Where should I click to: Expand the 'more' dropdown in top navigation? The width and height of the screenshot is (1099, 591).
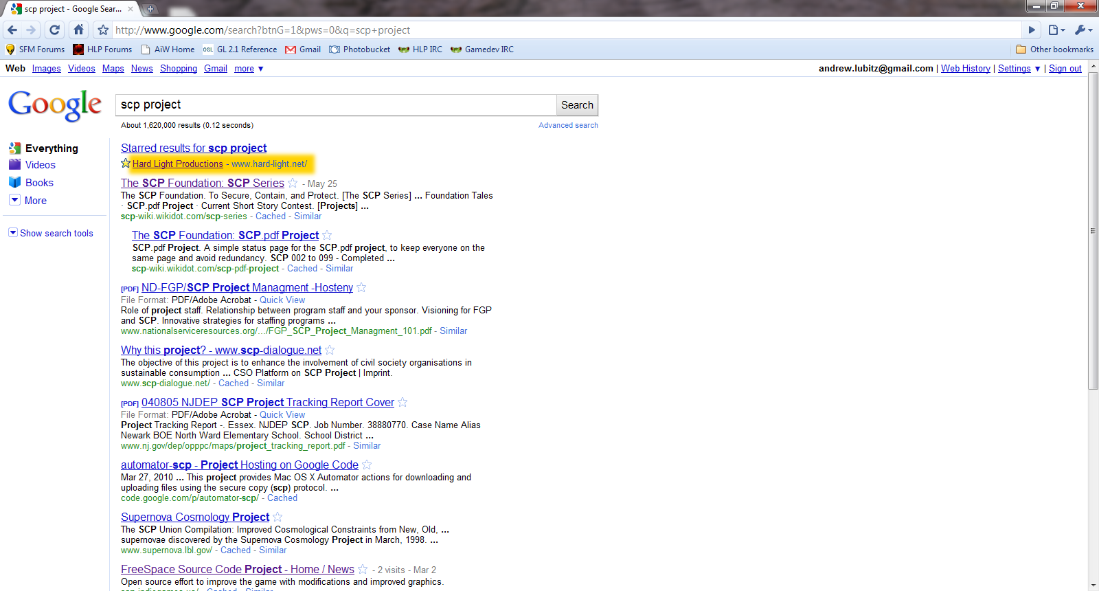pos(249,68)
